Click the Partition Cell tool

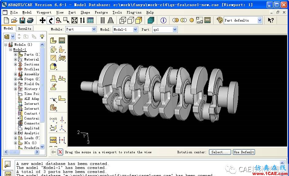(x=53, y=108)
